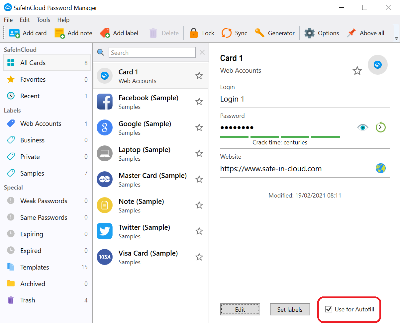
Task: Click the Add card toolbar icon
Action: 14,33
